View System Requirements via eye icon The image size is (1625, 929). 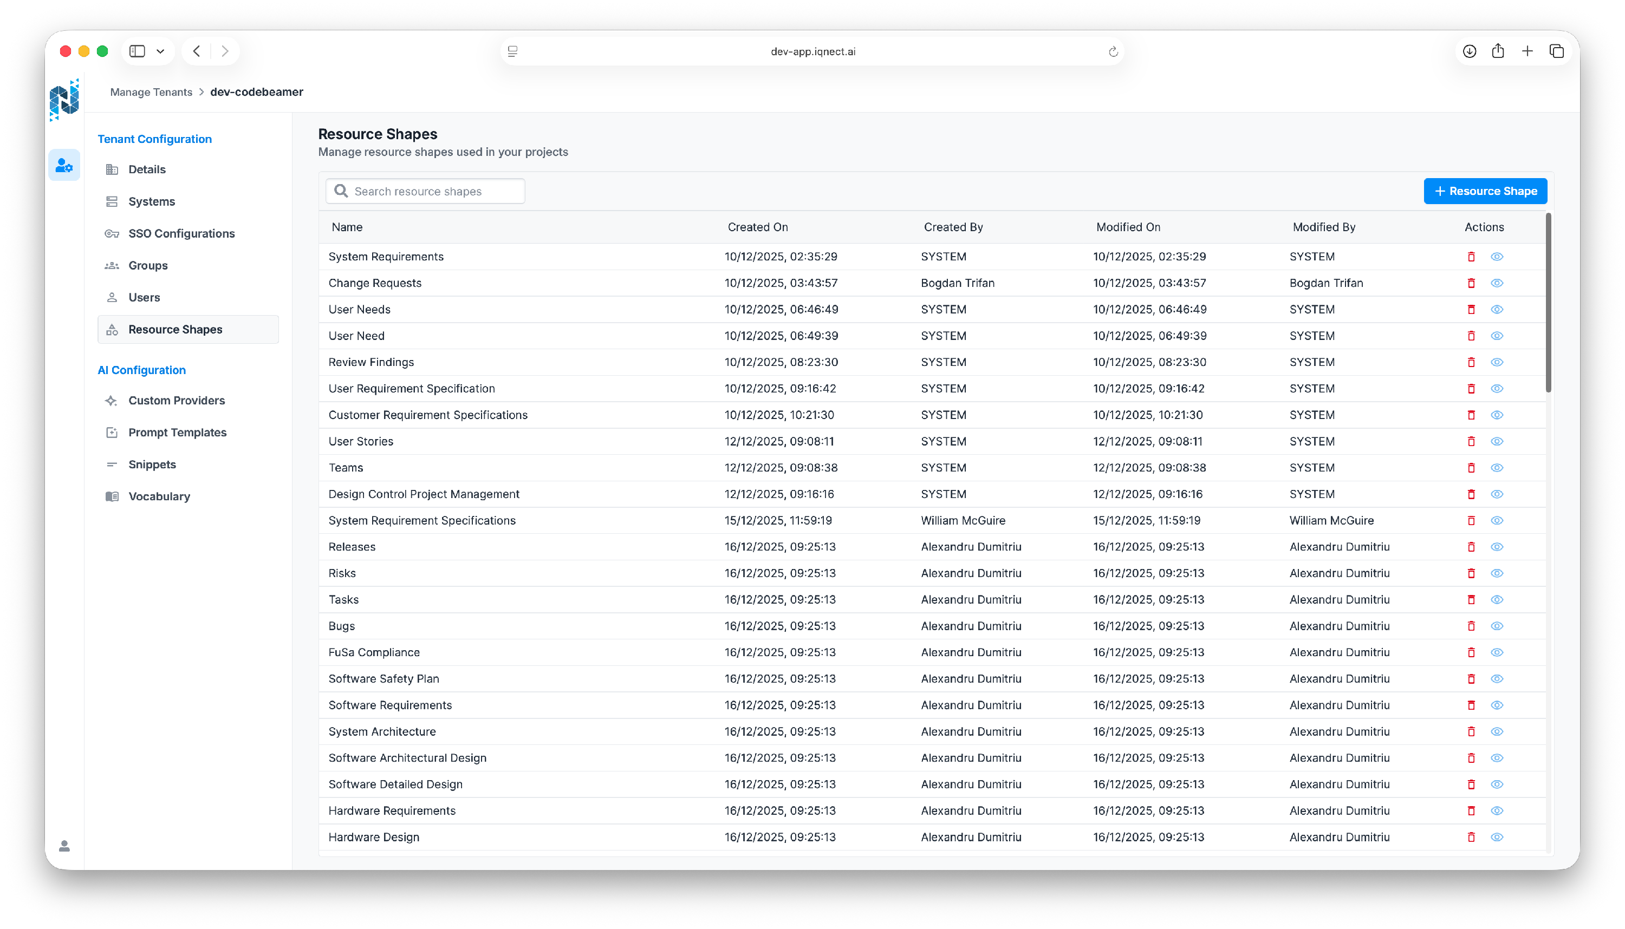click(1497, 257)
